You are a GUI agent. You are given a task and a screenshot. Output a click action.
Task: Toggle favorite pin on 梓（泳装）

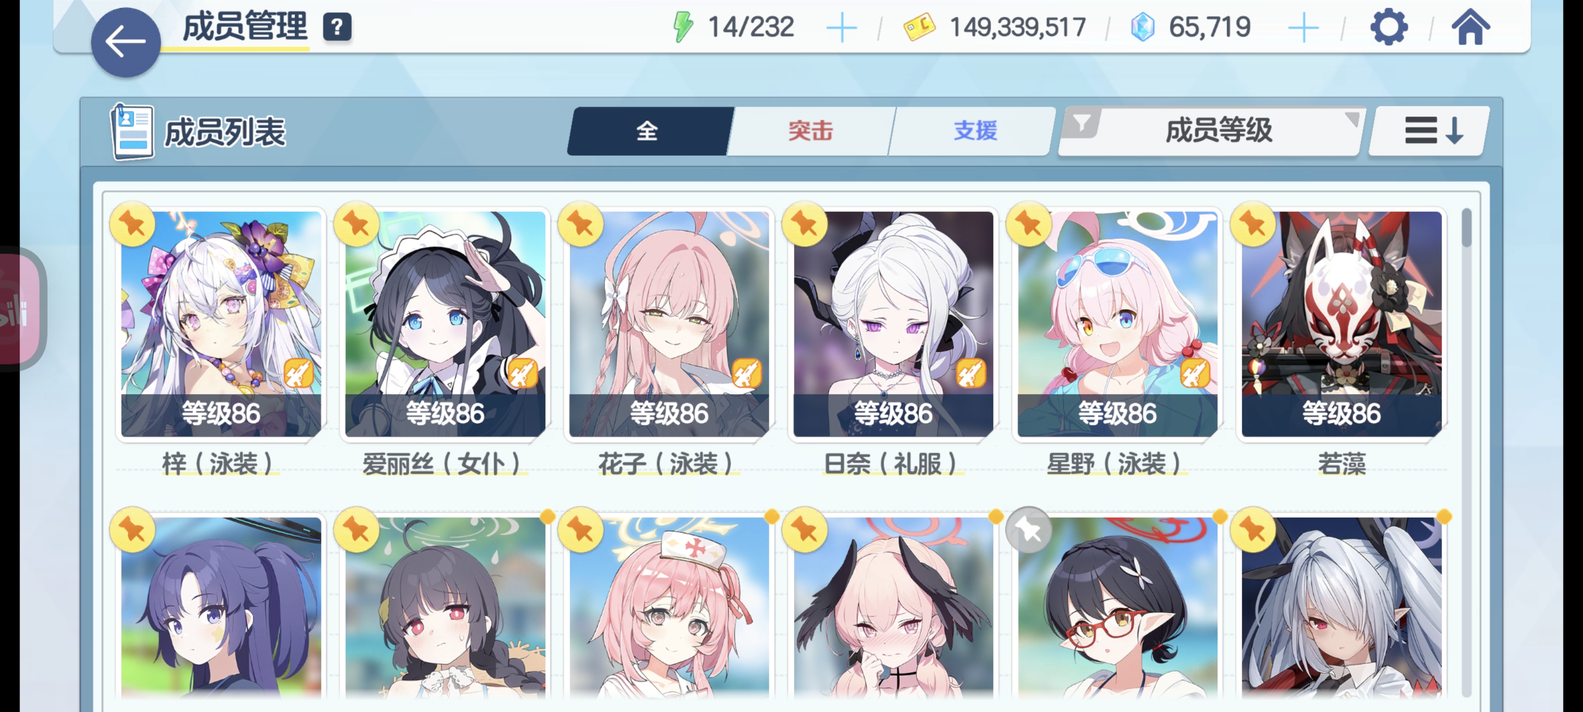132,223
